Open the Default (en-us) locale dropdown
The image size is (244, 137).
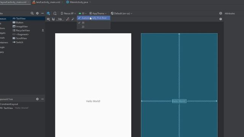pyautogui.click(x=122, y=14)
